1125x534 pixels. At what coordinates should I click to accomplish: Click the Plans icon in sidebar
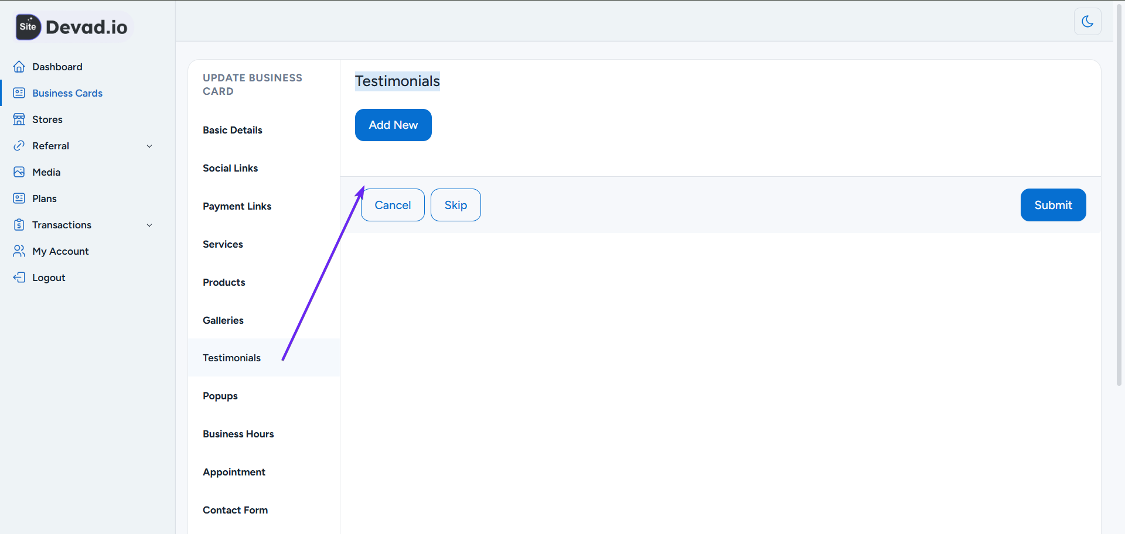19,198
